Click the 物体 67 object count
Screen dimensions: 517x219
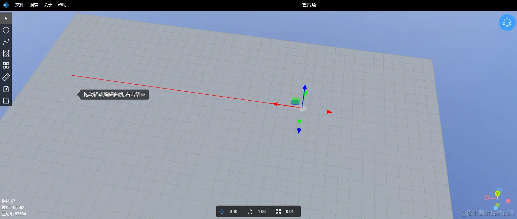(8, 201)
